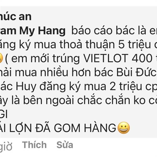Like the comment with the Thích button
The width and height of the screenshot is (157, 157).
(x=34, y=145)
